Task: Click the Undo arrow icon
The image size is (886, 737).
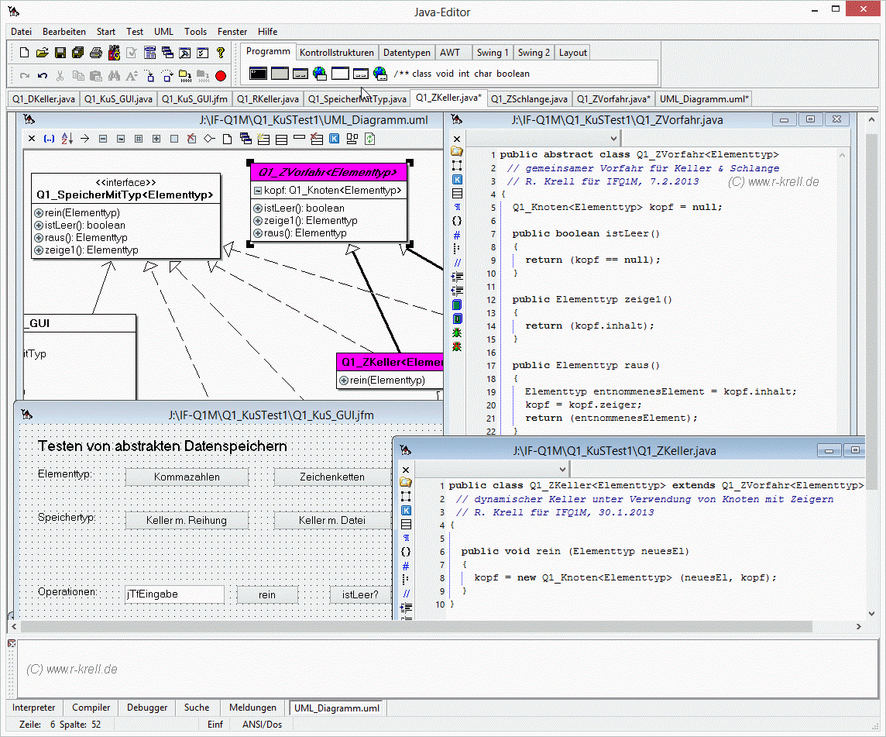Action: (43, 76)
